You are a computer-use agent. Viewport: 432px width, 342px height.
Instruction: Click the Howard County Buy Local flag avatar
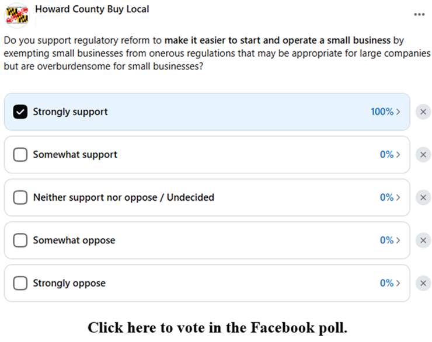pos(16,14)
